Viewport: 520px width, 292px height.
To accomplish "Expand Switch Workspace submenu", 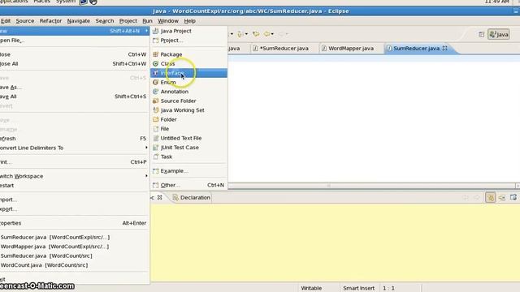I will point(74,176).
